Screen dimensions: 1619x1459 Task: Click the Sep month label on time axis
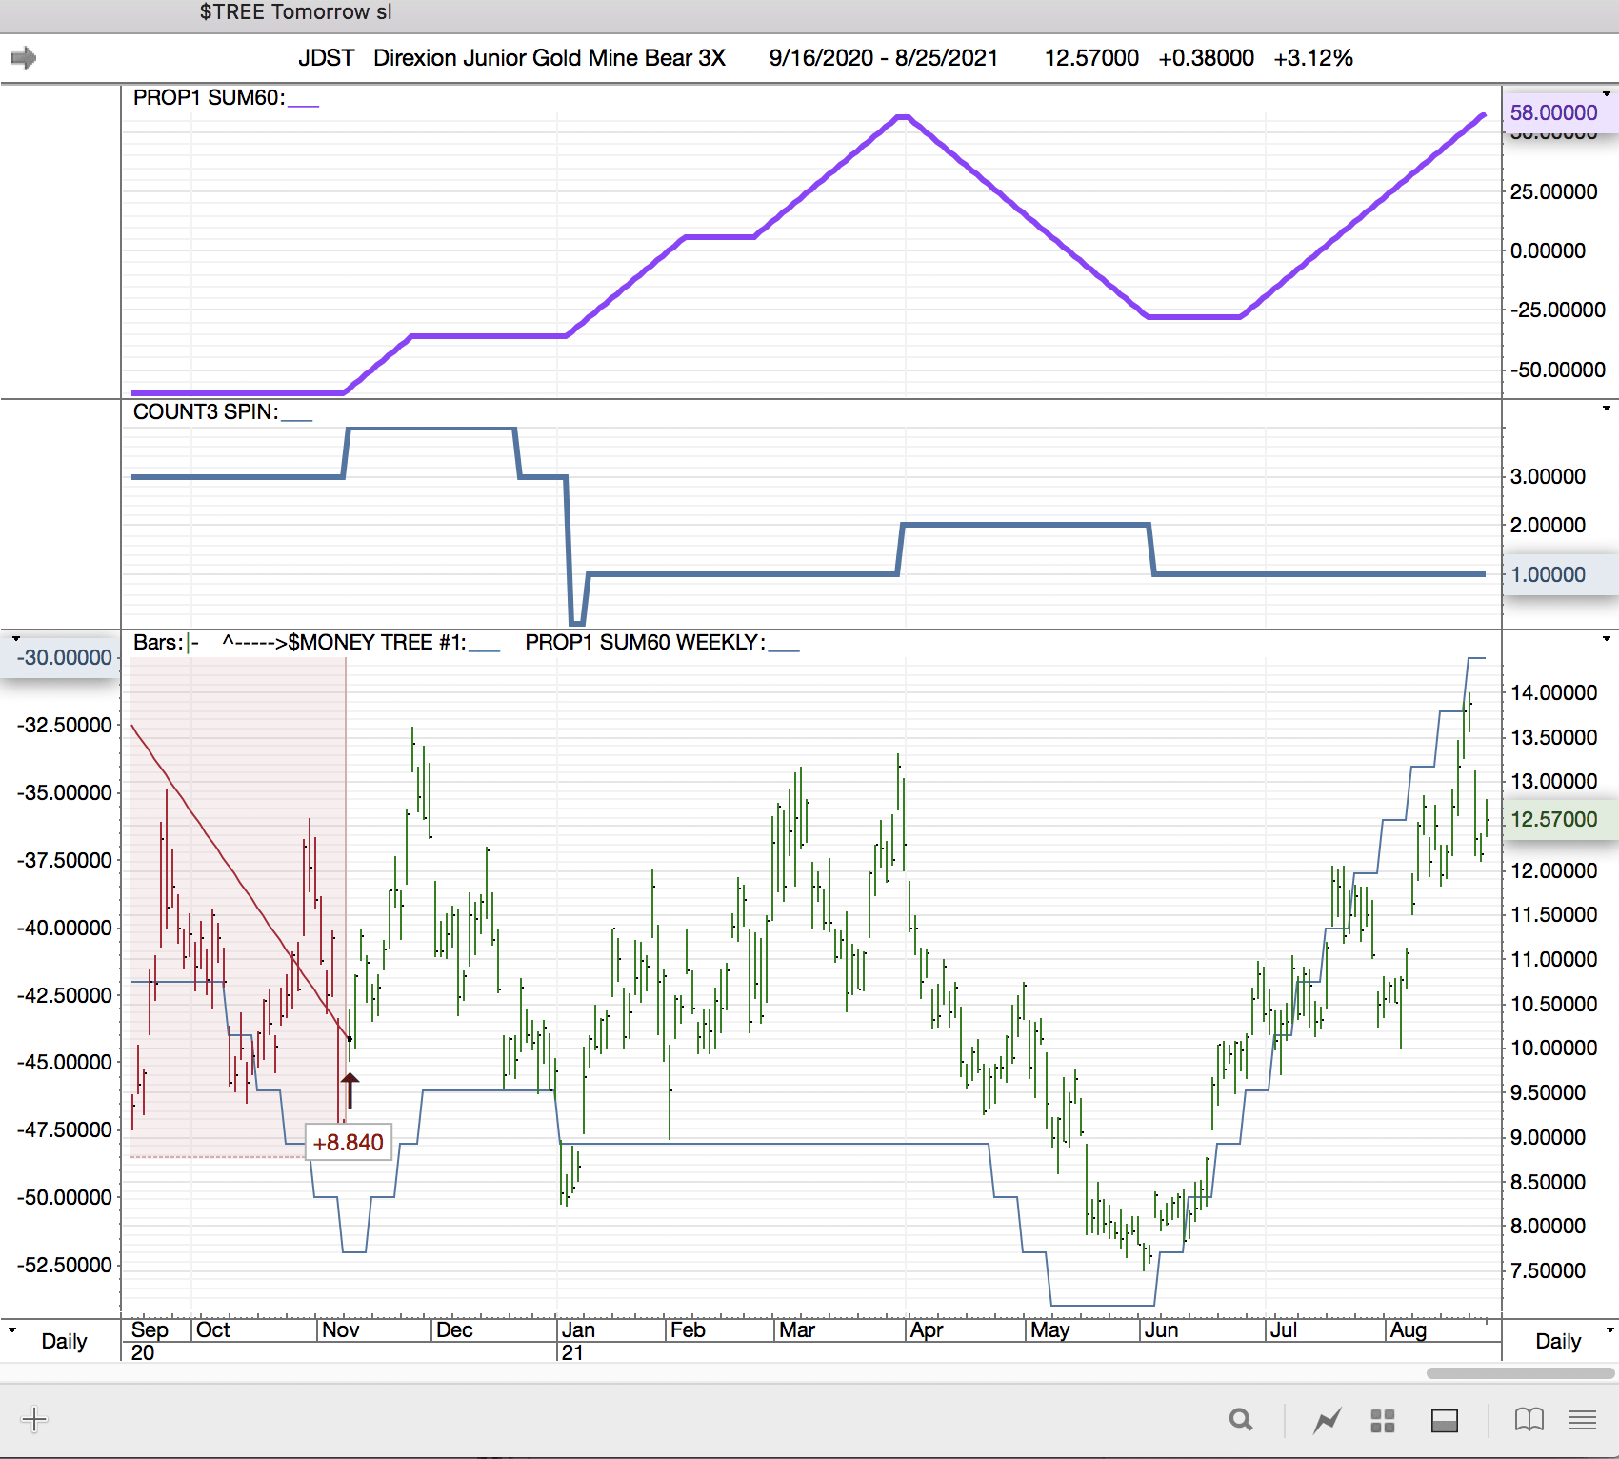(x=150, y=1330)
